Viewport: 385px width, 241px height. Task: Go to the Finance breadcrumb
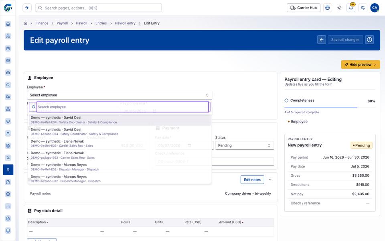point(42,23)
